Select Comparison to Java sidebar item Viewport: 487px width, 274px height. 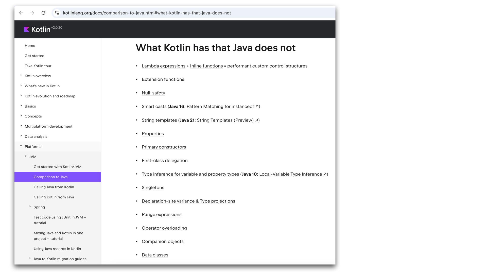[58, 177]
